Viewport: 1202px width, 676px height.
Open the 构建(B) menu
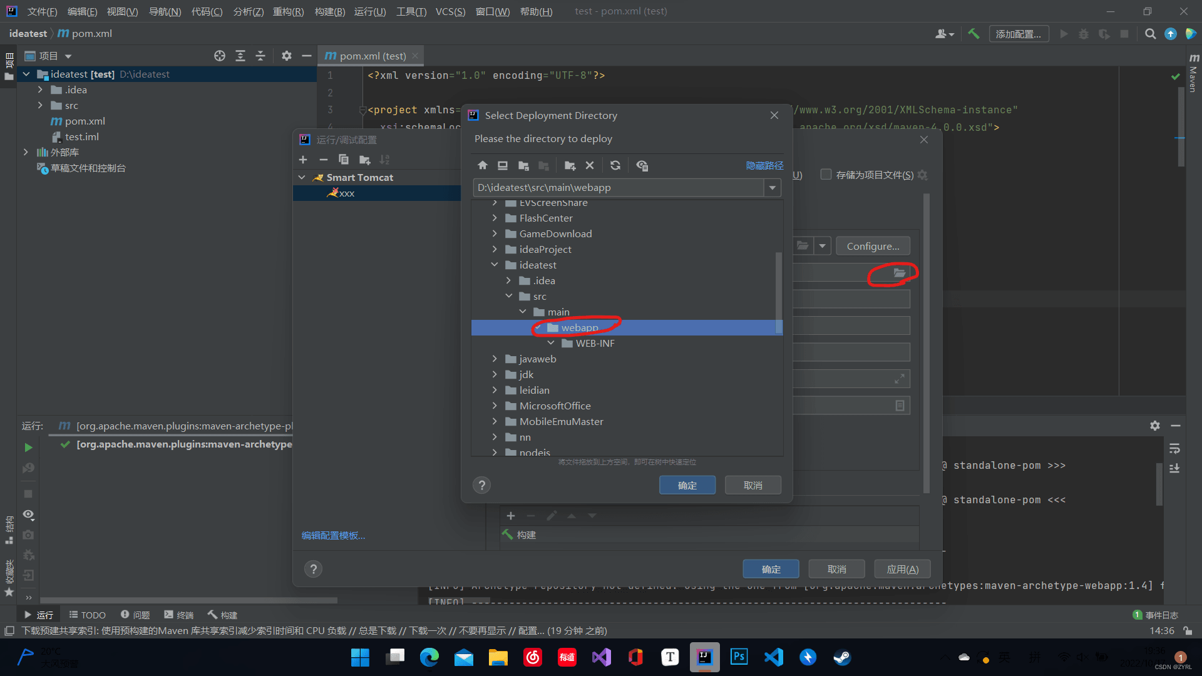(329, 11)
